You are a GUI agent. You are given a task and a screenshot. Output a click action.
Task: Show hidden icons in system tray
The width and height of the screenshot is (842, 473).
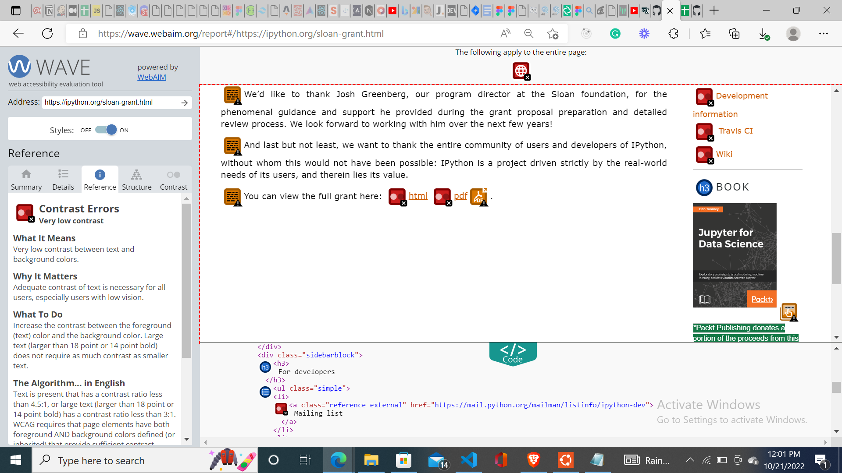pyautogui.click(x=690, y=460)
